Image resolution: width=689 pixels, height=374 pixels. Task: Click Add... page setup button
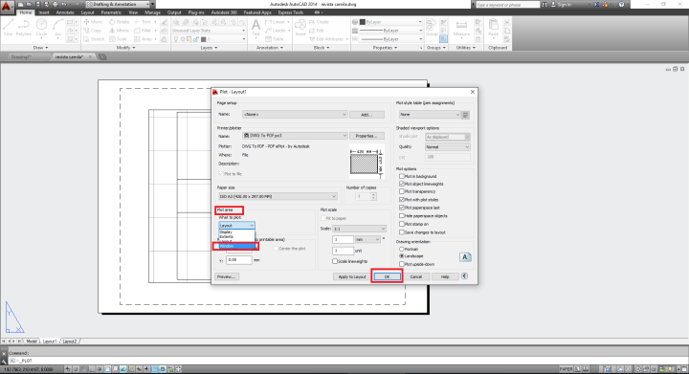tap(367, 115)
